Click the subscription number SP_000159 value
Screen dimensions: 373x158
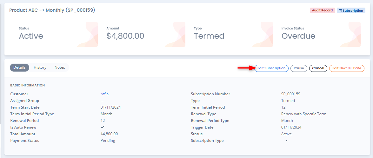coord(291,94)
